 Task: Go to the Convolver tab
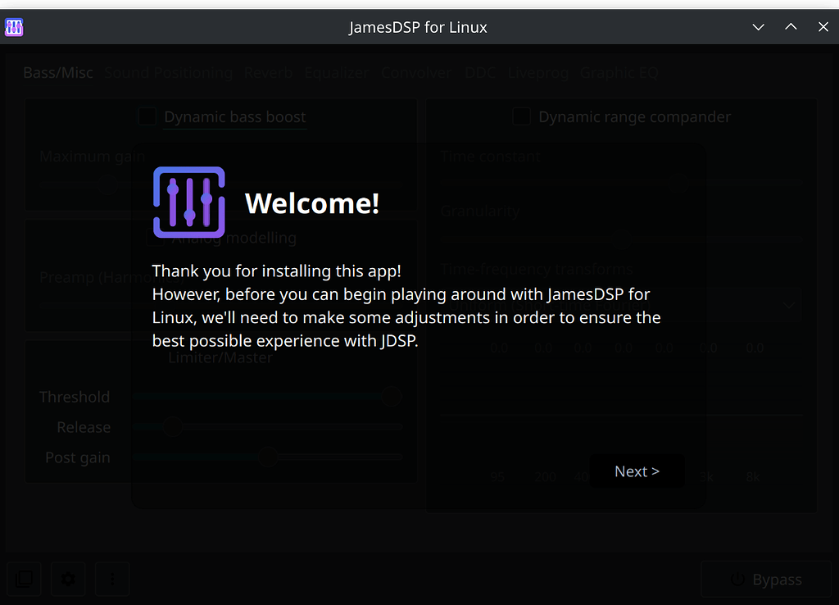tap(415, 73)
